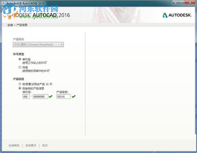Open the 系统要求 link
197x153 pixels.
(31, 145)
